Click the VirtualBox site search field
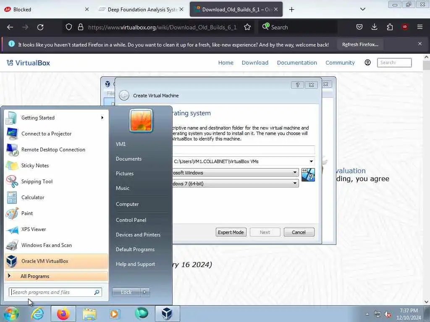This screenshot has width=430, height=322. click(x=394, y=62)
